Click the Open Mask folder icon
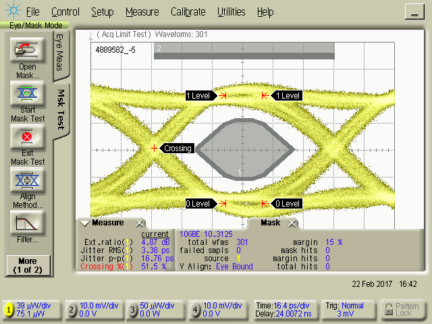This screenshot has width=432, height=324. coord(27,51)
